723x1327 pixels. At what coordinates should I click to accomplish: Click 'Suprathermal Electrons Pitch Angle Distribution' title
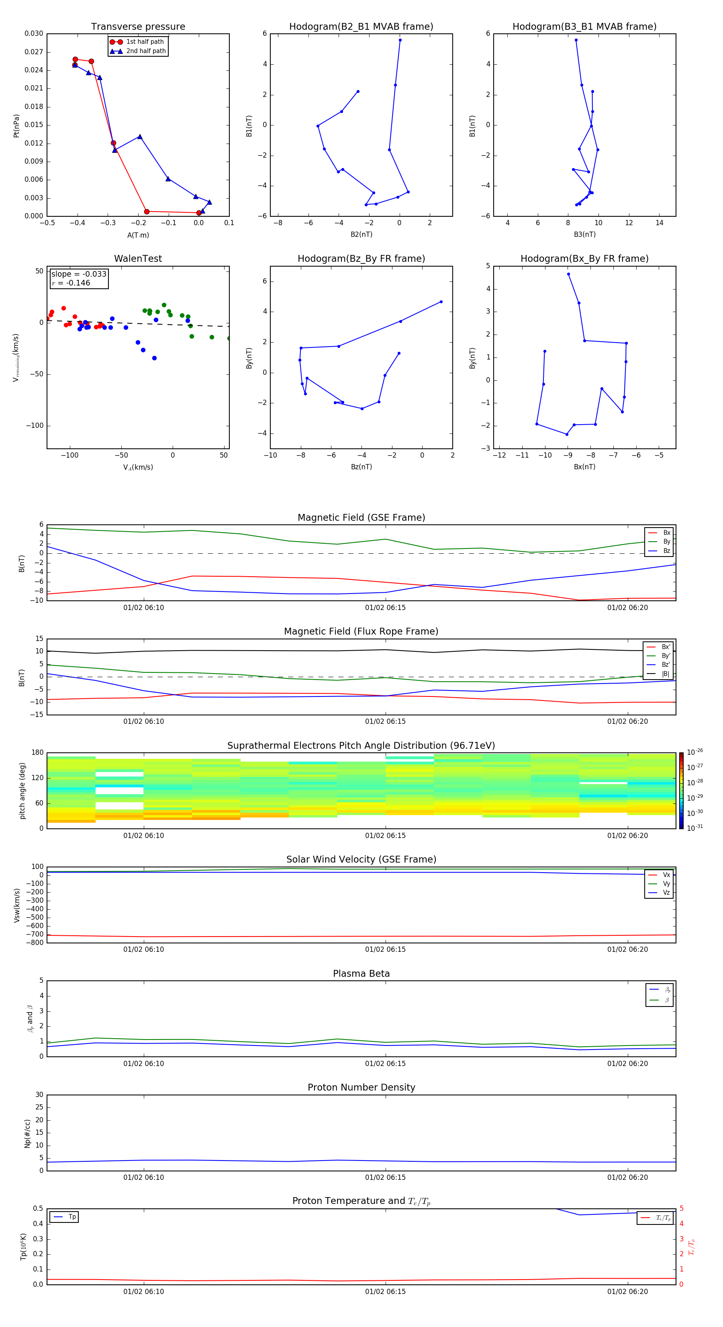pyautogui.click(x=361, y=746)
